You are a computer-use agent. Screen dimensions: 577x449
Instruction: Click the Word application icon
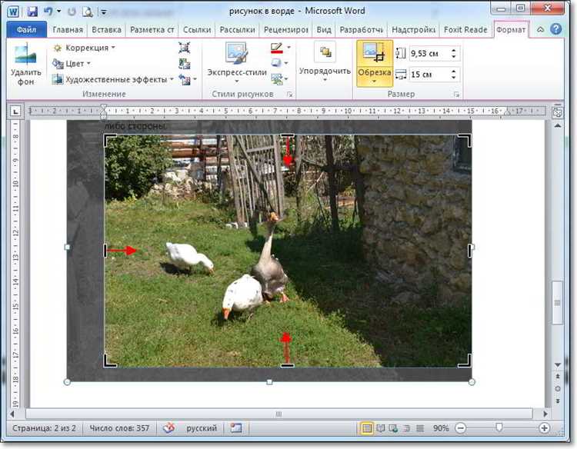(x=13, y=12)
